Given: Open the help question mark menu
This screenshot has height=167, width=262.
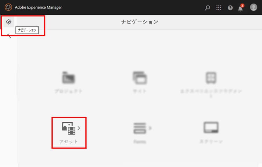Looking at the screenshot, I should tap(230, 8).
